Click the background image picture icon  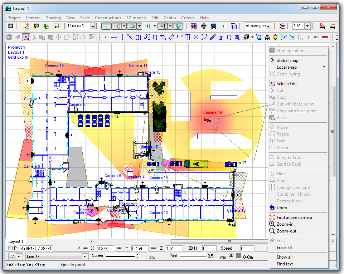(x=259, y=37)
